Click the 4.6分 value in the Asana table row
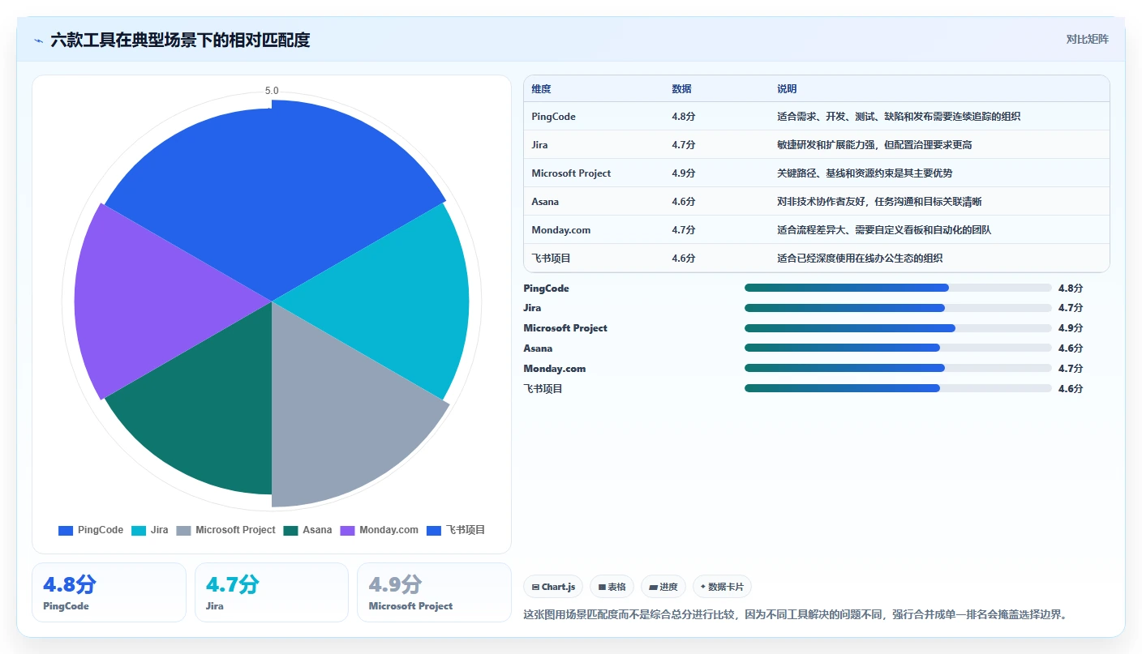 click(x=683, y=202)
